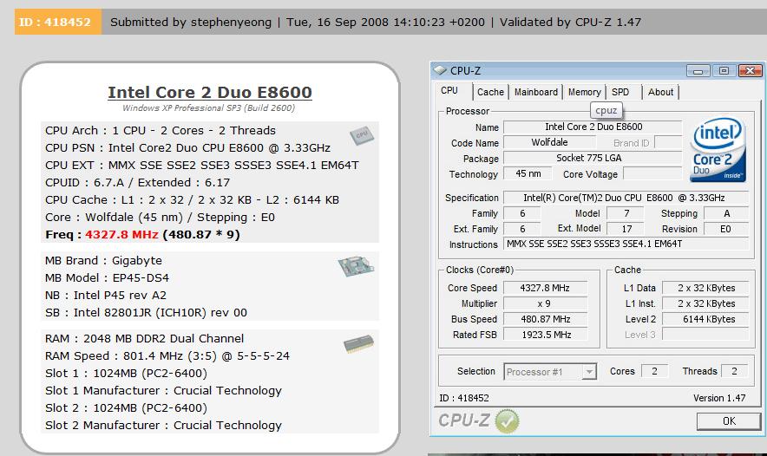Image resolution: width=767 pixels, height=456 pixels.
Task: Click the Bus Speed value 480.87 MHz
Action: [545, 320]
